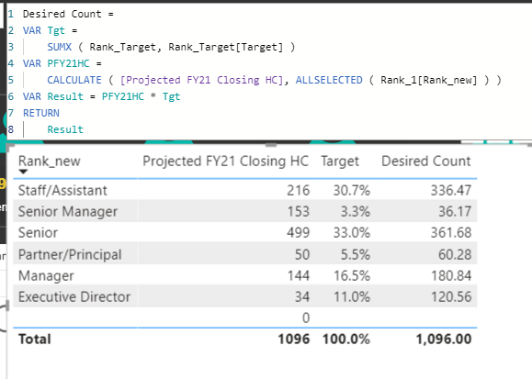Click Senior Manager headcount value 153

[298, 212]
